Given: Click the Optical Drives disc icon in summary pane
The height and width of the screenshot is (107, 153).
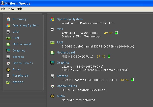Looking at the screenshot, I should pyautogui.click(x=52, y=86).
